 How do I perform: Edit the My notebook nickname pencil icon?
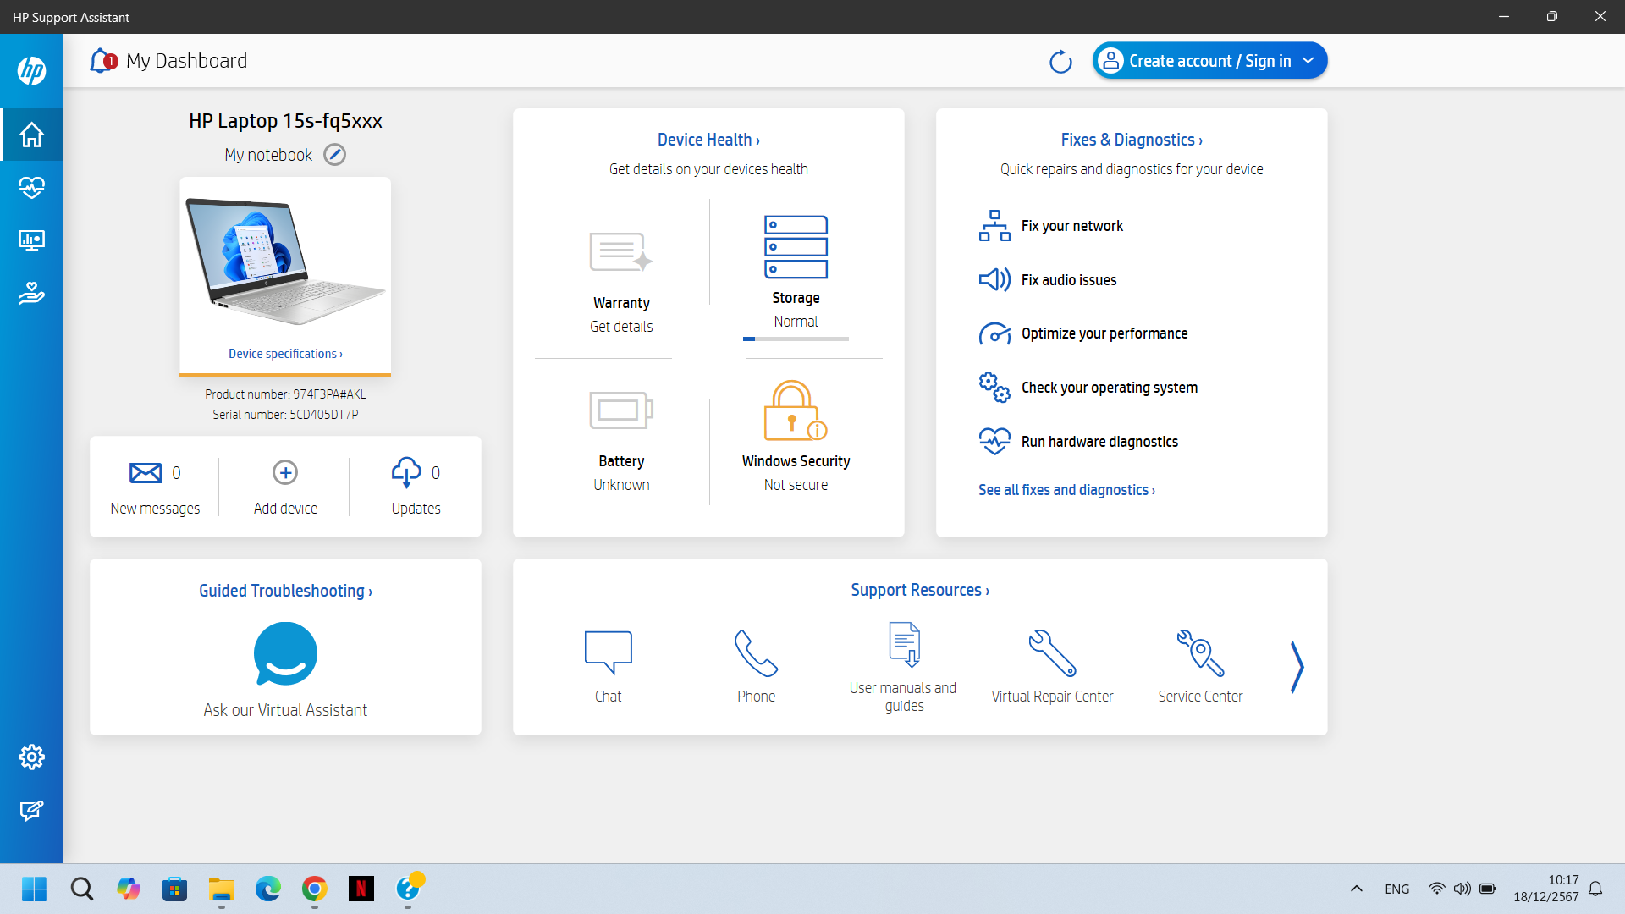click(x=335, y=155)
